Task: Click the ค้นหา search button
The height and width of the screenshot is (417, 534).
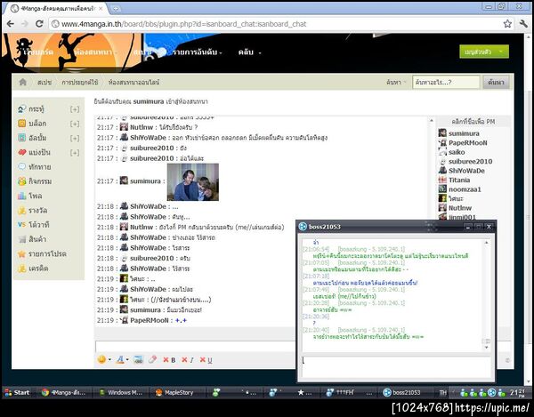Action: [x=496, y=82]
